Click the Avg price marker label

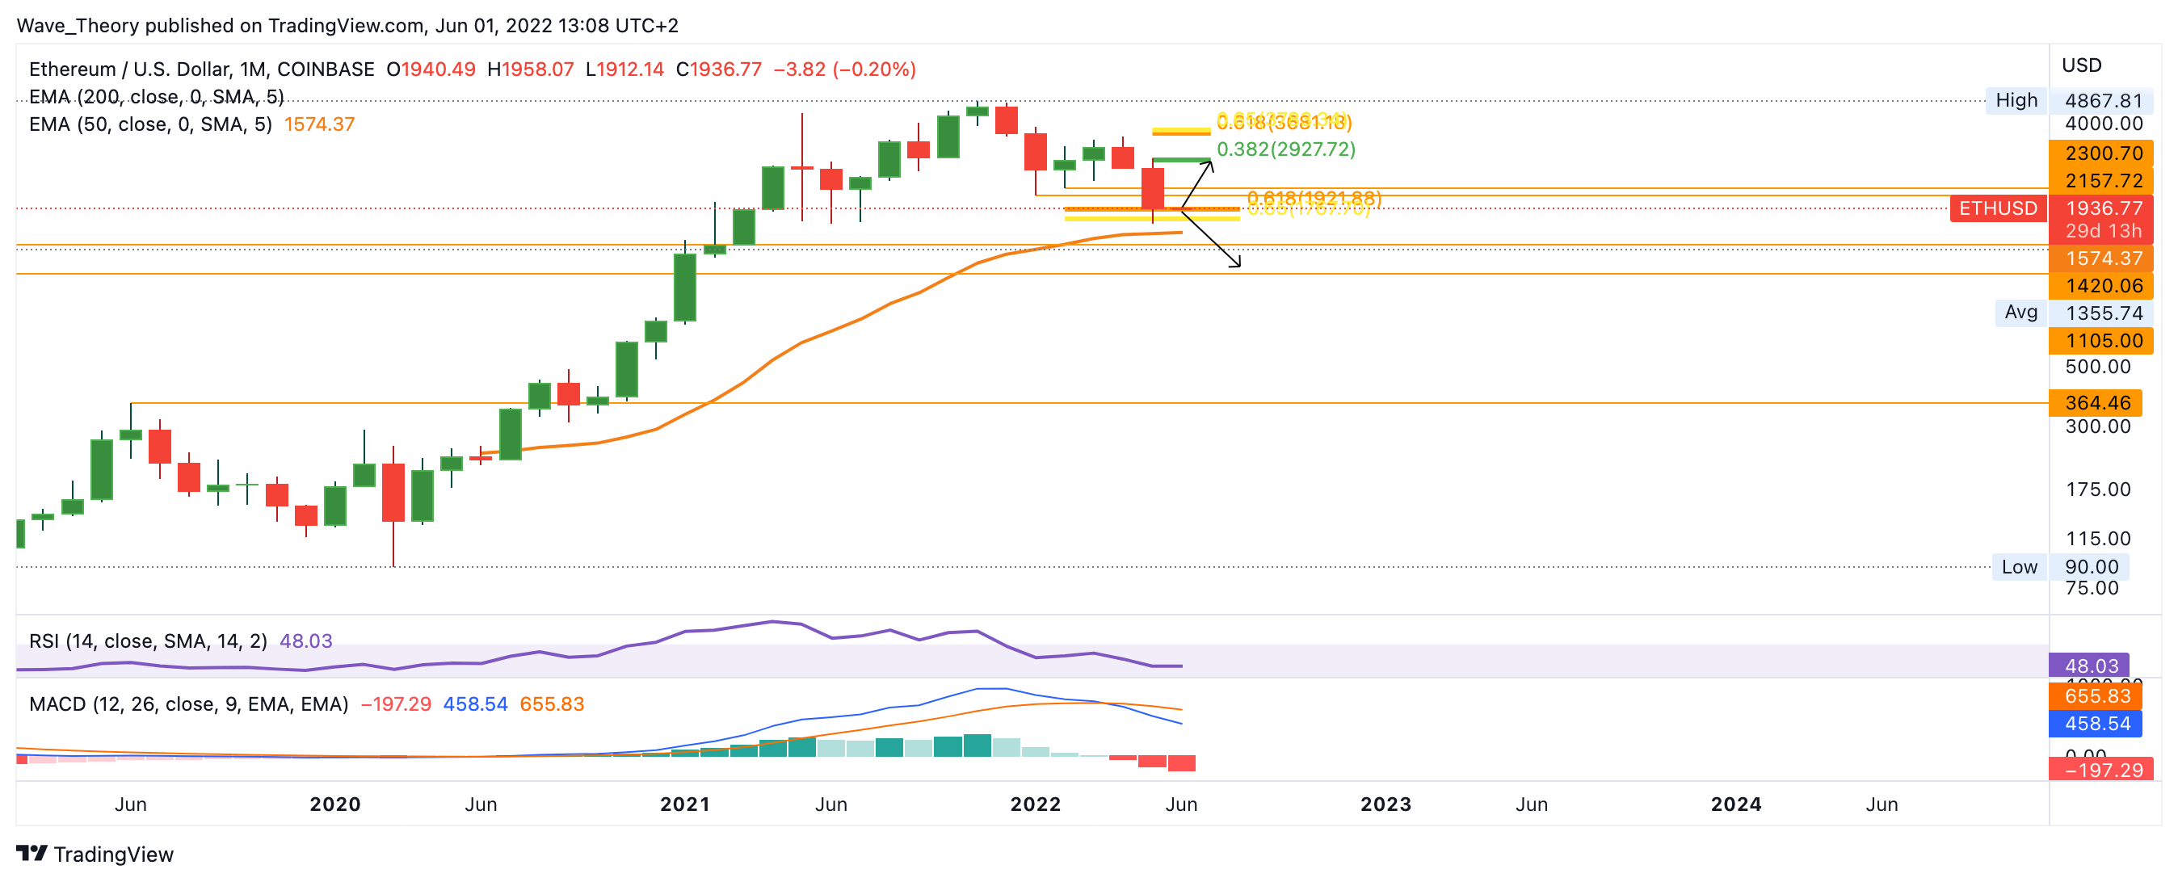click(2020, 312)
